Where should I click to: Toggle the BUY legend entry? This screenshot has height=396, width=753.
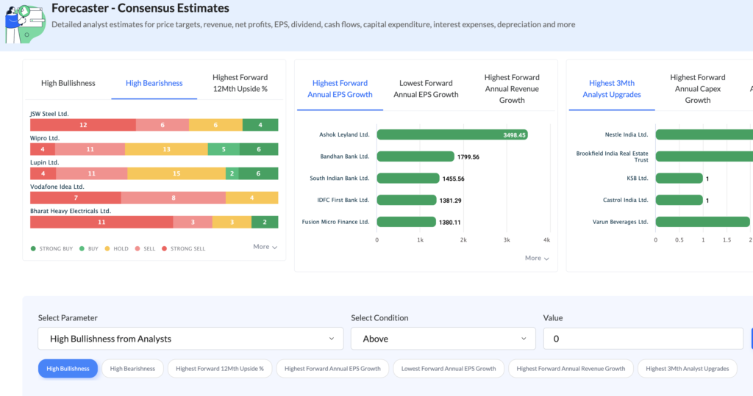pyautogui.click(x=89, y=248)
